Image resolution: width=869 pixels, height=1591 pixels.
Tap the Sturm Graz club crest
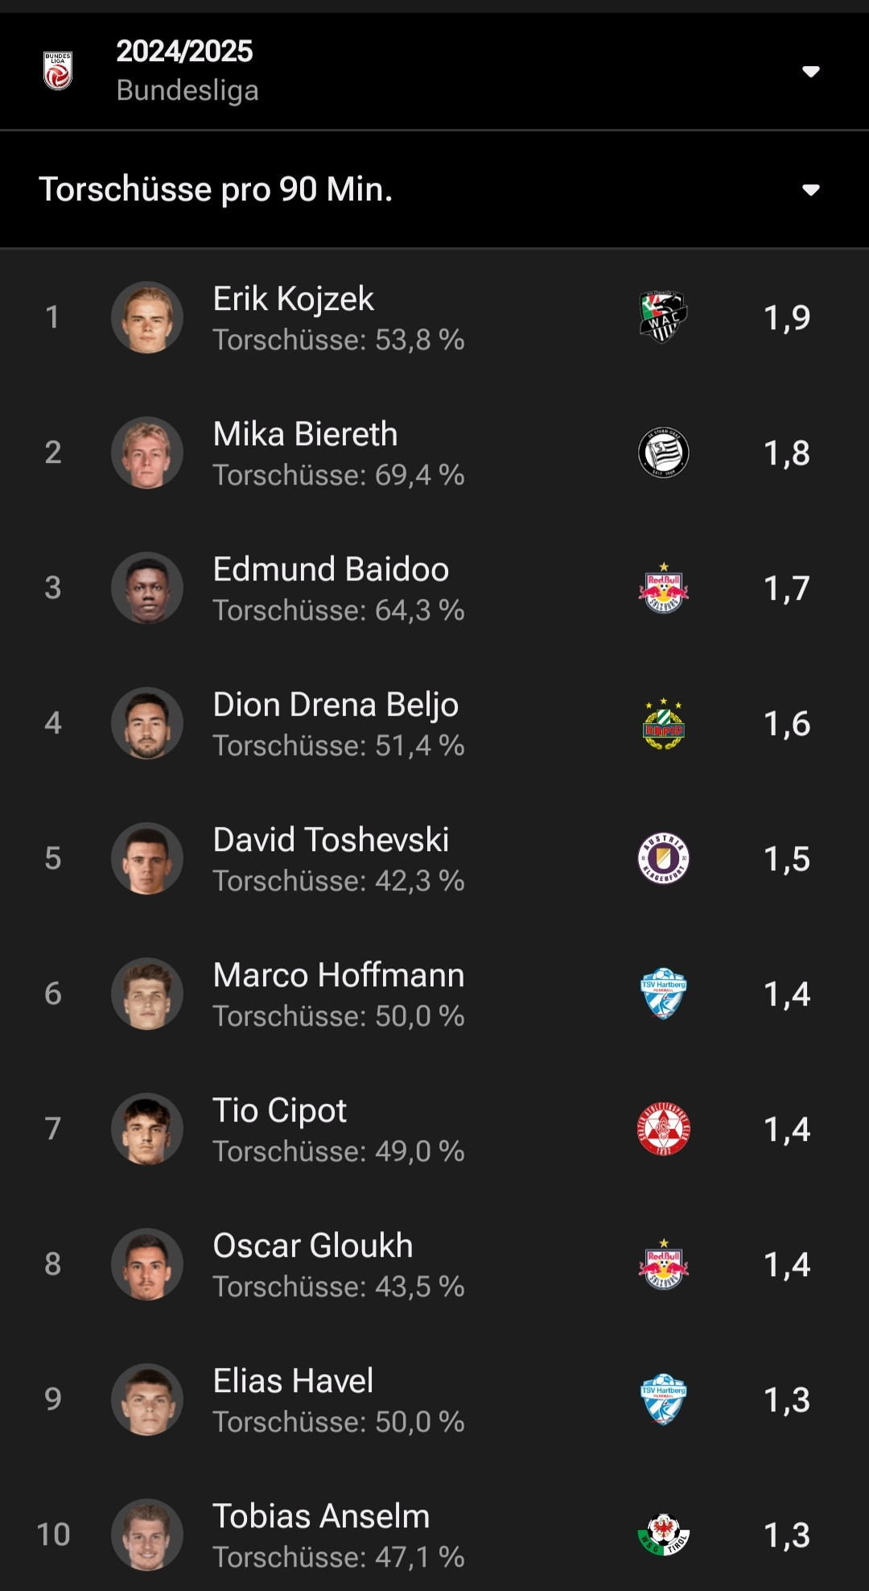663,453
